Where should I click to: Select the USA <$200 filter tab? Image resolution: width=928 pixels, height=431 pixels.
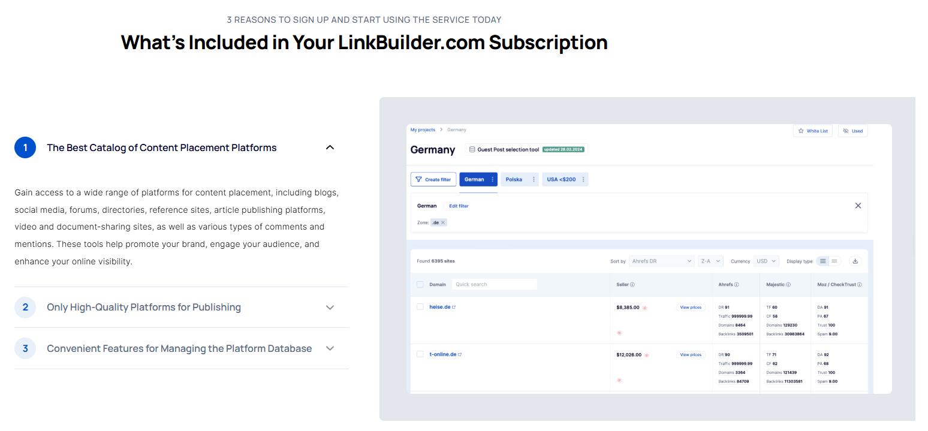(562, 179)
